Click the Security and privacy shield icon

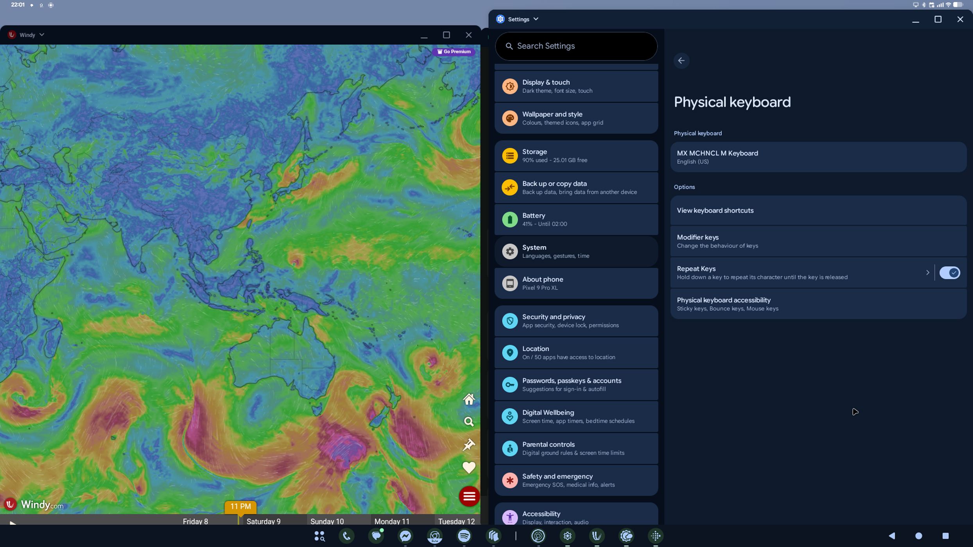point(510,321)
